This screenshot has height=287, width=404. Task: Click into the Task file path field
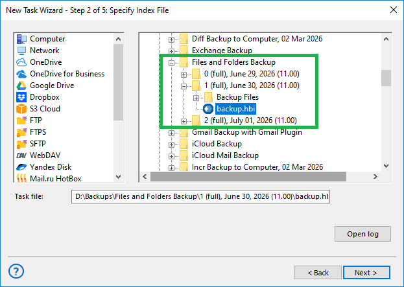pyautogui.click(x=200, y=196)
